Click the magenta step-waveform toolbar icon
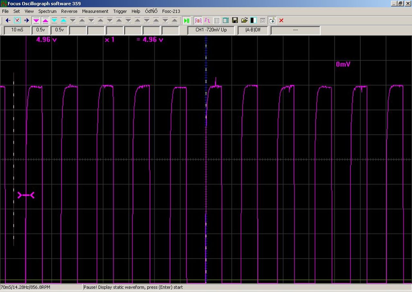The width and height of the screenshot is (412, 292). (x=207, y=21)
